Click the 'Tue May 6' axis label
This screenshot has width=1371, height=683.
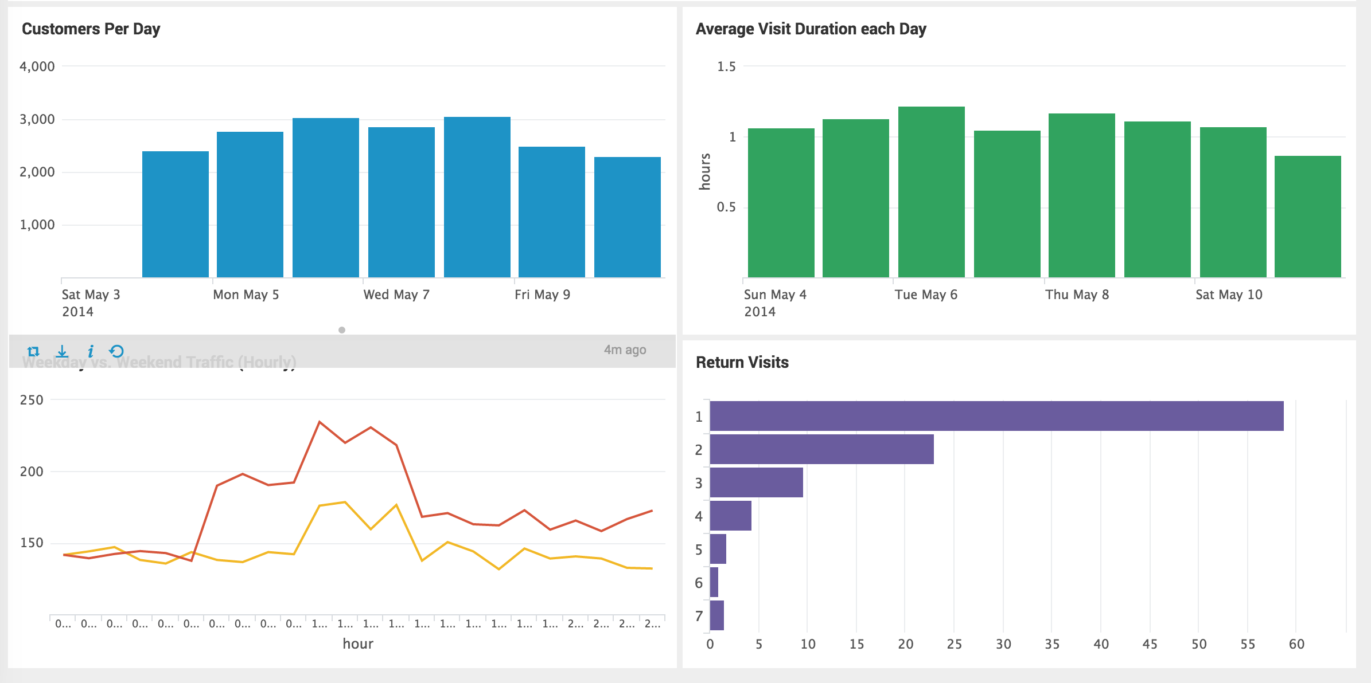pyautogui.click(x=926, y=295)
